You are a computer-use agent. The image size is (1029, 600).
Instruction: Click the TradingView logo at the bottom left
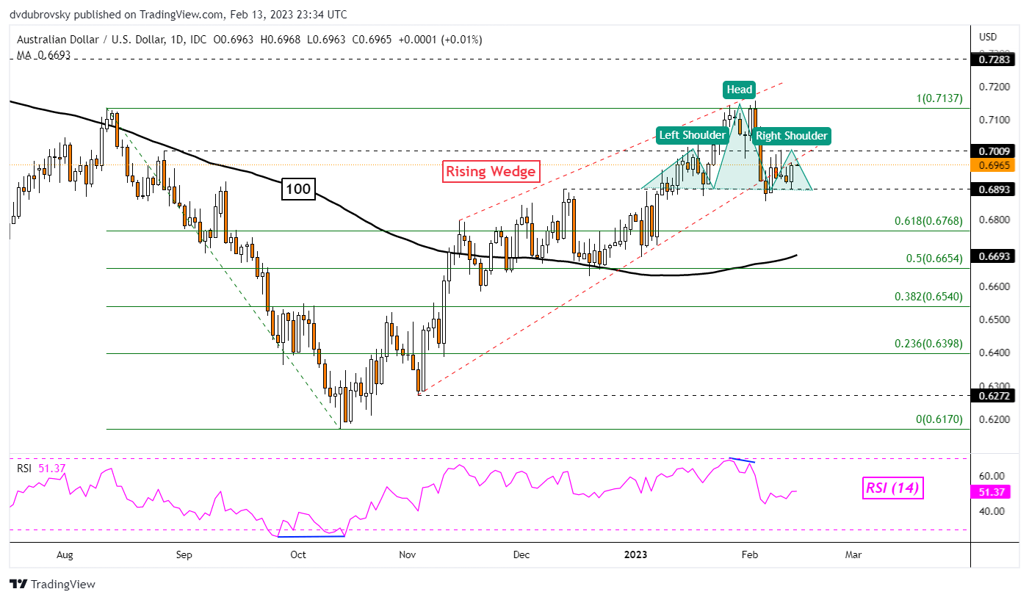coord(52,585)
